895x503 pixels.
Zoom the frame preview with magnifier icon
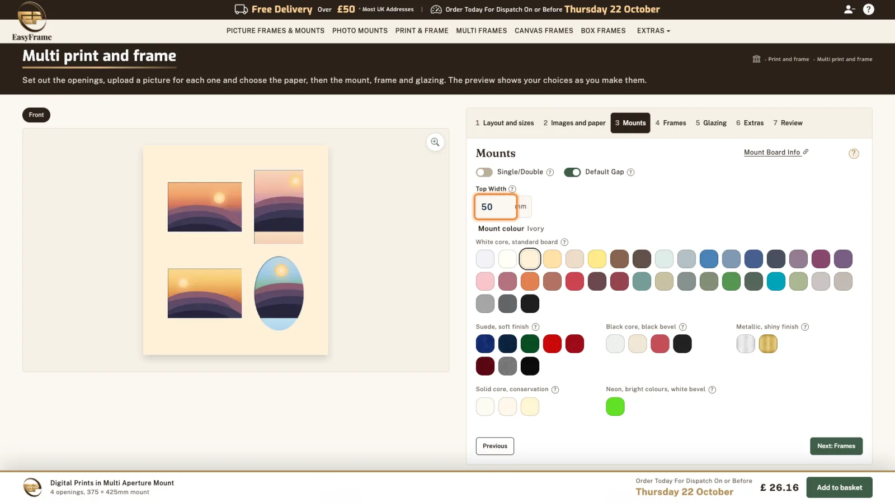435,142
